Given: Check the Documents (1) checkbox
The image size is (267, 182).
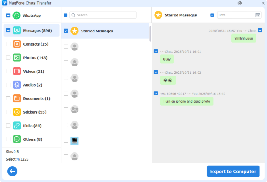Looking at the screenshot, I should 8,98.
